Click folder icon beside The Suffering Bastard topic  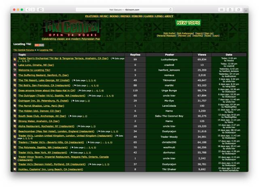(15, 75)
